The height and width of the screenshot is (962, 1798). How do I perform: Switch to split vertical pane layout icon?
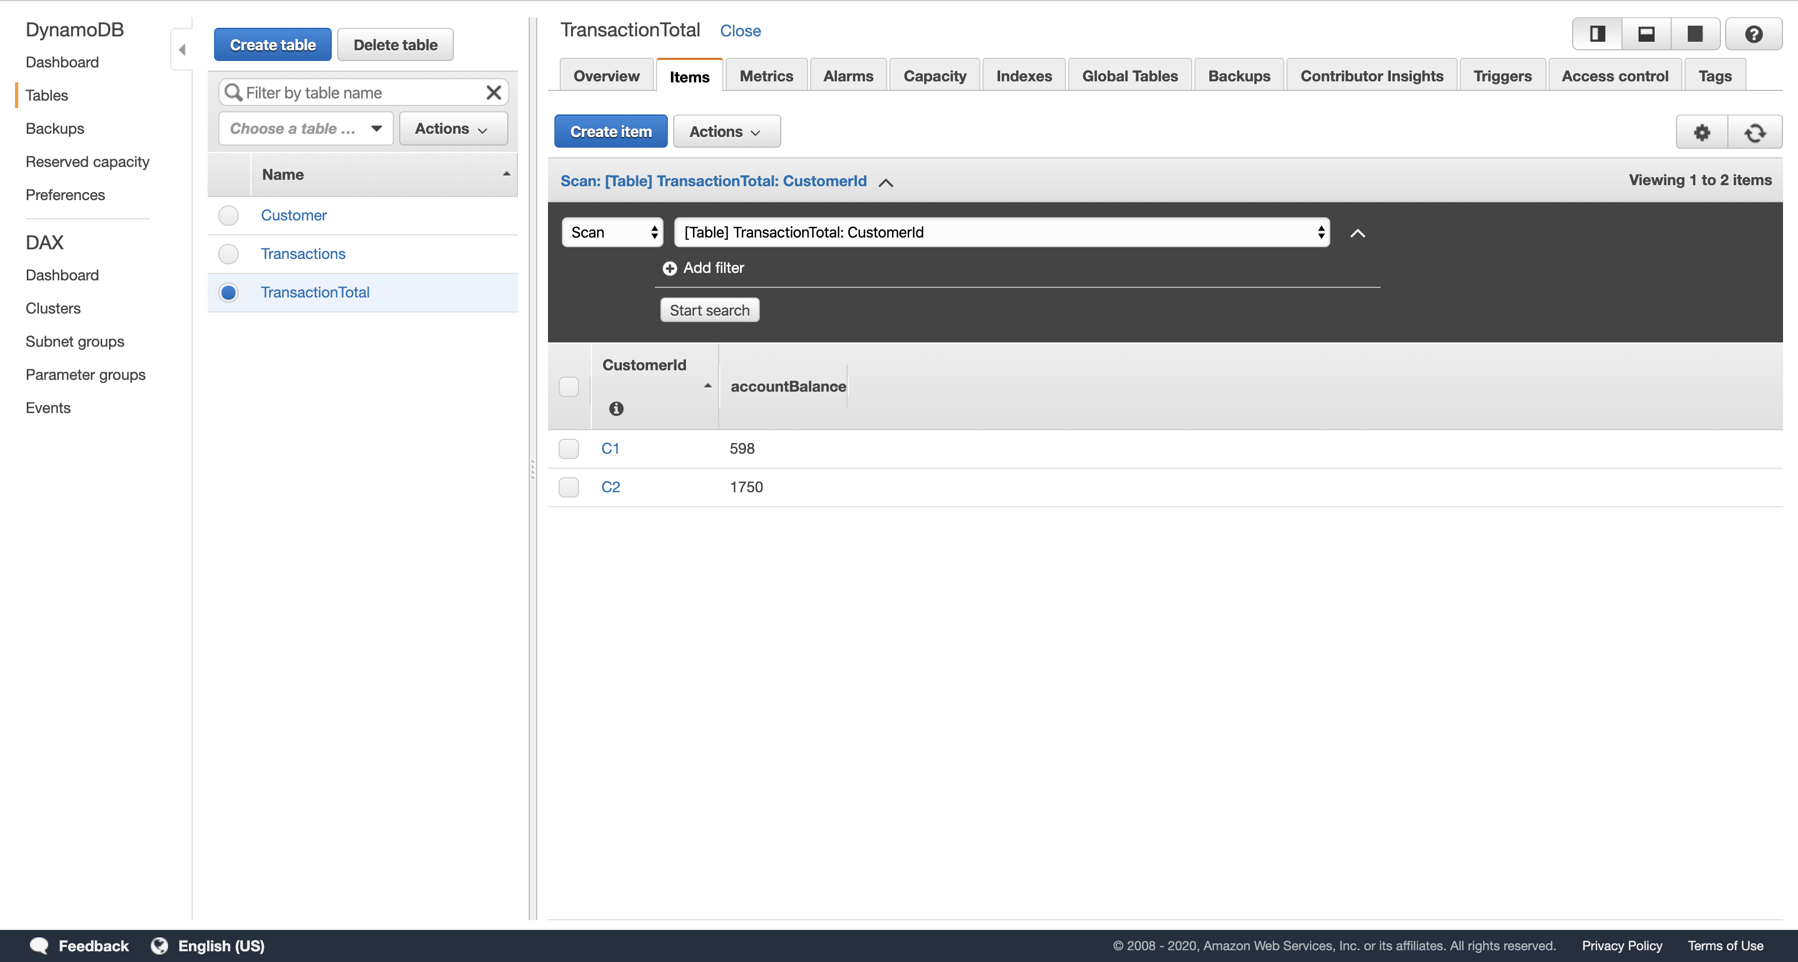[x=1597, y=34]
